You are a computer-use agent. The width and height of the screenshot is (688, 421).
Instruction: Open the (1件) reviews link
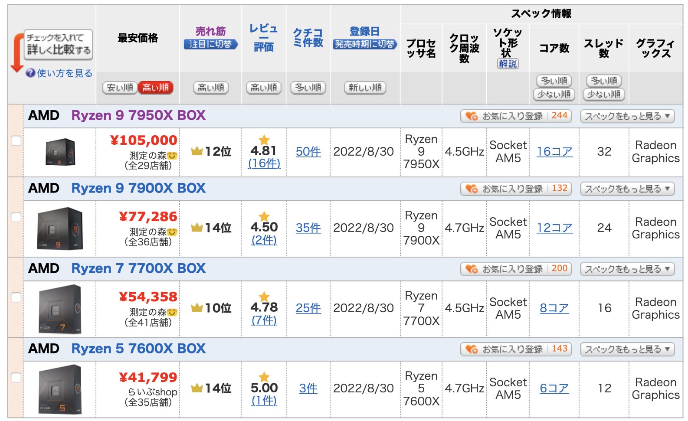264,400
